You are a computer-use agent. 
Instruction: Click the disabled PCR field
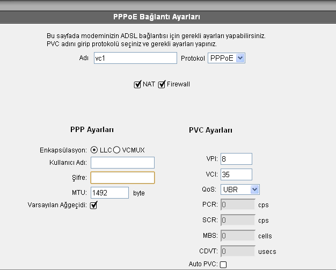click(x=237, y=204)
